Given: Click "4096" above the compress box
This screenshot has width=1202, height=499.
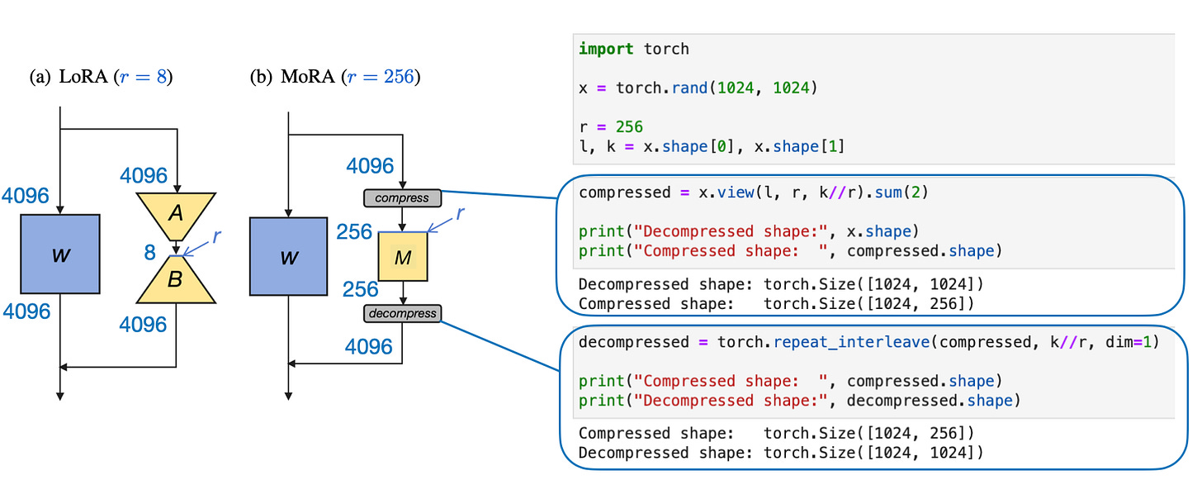Looking at the screenshot, I should (x=369, y=166).
